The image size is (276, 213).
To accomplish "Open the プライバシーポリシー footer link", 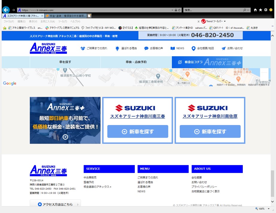I will pyautogui.click(x=204, y=187).
